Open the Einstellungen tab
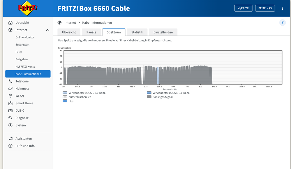 pos(163,32)
